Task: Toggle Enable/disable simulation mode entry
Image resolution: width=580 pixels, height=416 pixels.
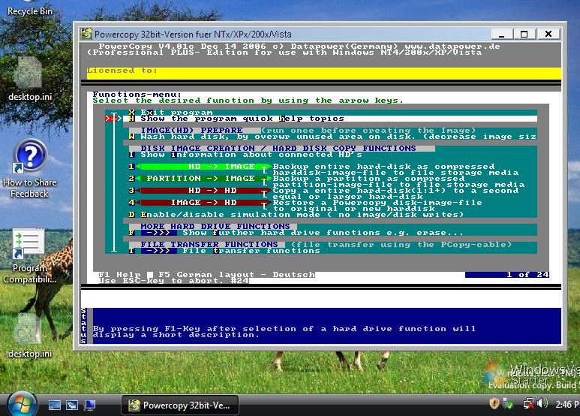Action: tap(296, 214)
